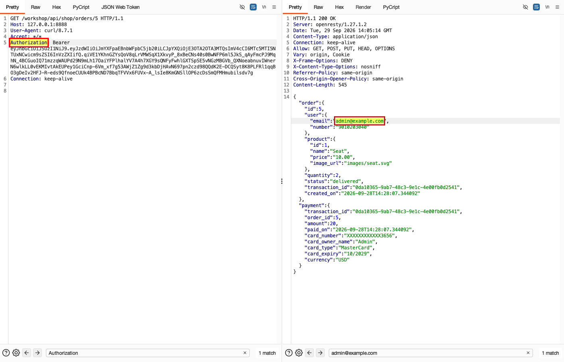The image size is (564, 362).
Task: Open the request panel hamburger menu
Action: click(274, 7)
